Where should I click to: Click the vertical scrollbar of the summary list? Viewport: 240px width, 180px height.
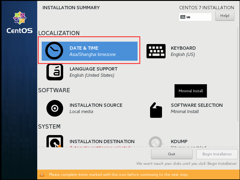tap(238, 74)
